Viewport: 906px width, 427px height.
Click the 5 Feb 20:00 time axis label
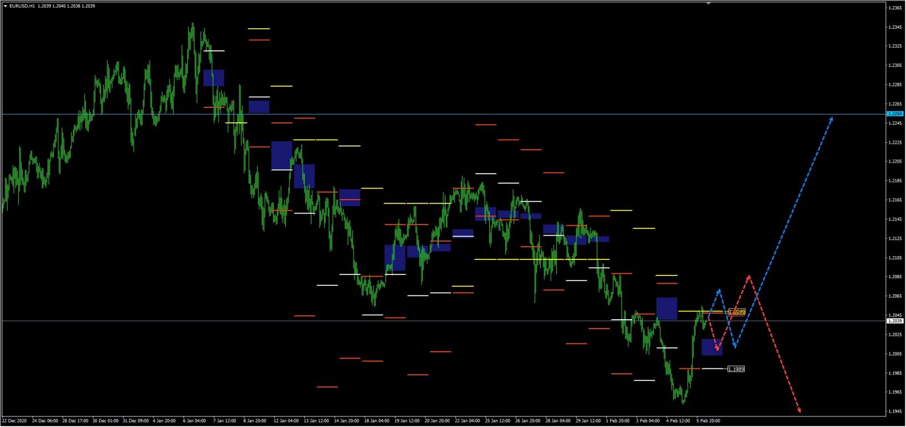coord(708,421)
